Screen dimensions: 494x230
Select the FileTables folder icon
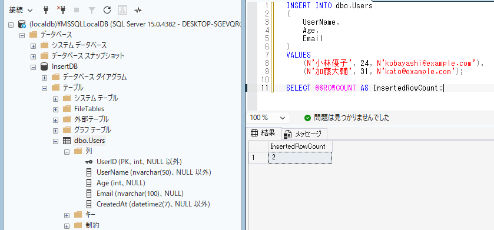pyautogui.click(x=67, y=109)
